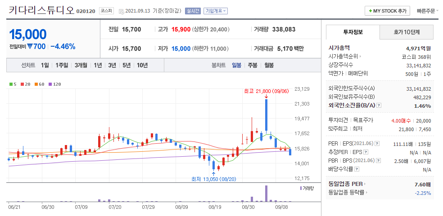Select the 1년 line chart period

[x=98, y=66]
